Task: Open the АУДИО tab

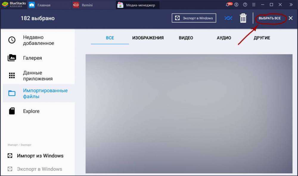Action: point(224,38)
